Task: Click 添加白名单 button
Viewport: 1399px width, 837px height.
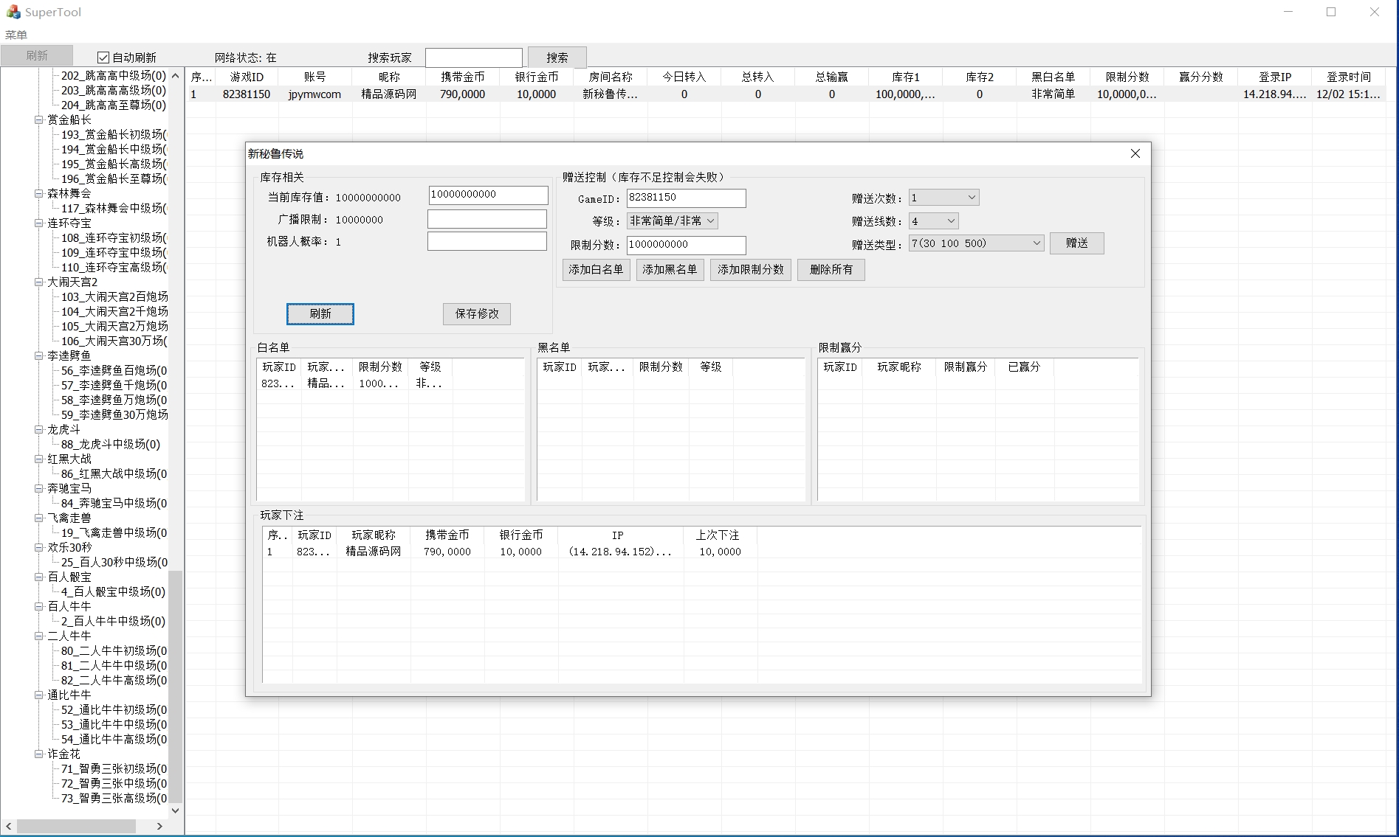Action: [596, 270]
